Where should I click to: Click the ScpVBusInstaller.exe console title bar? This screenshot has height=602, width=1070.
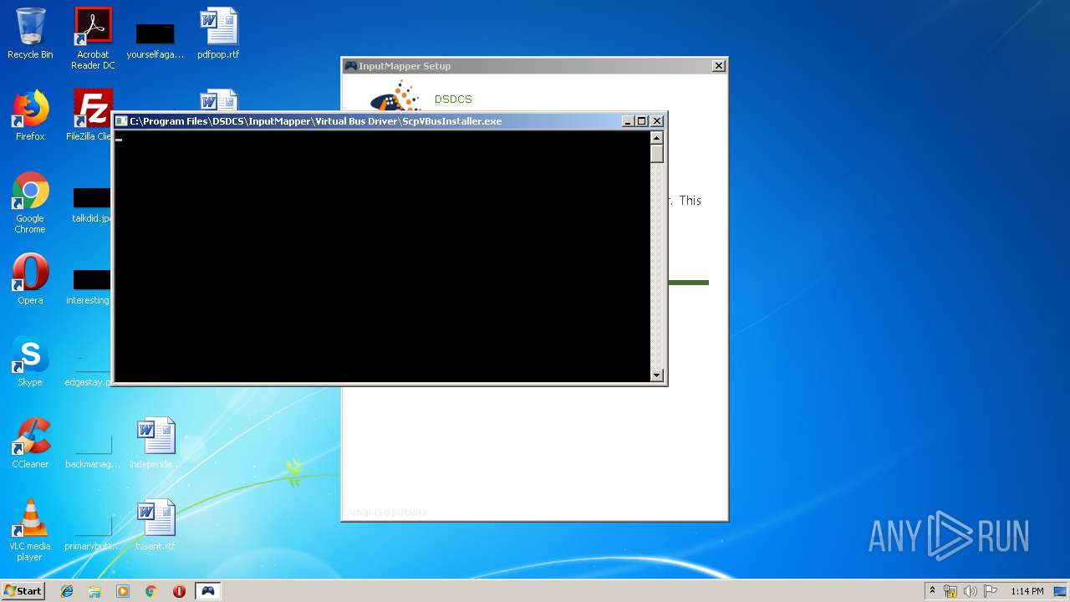click(x=390, y=121)
